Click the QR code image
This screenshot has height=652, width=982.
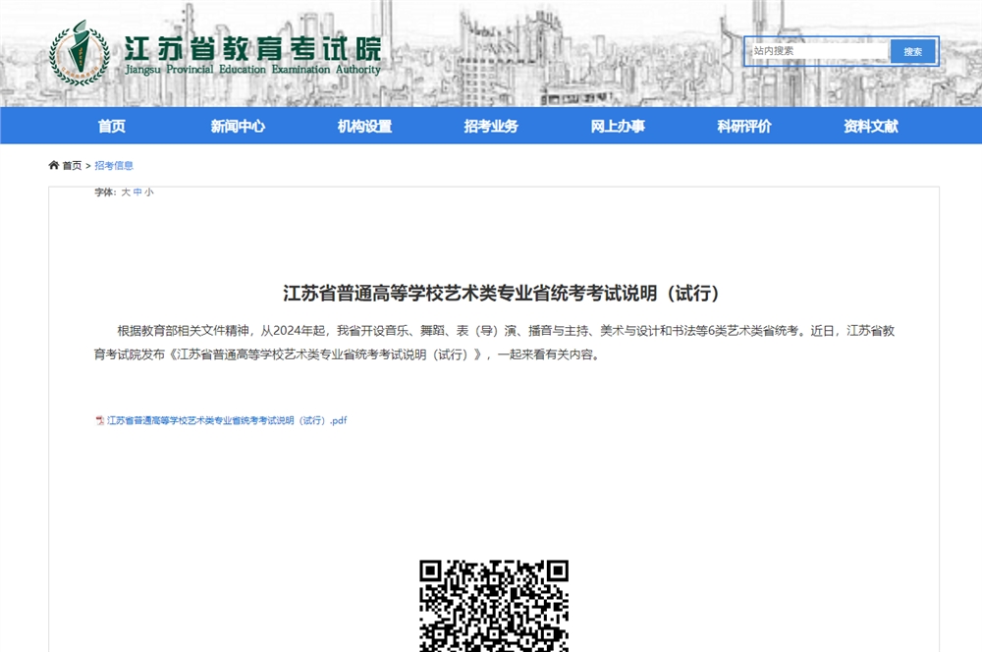494,606
